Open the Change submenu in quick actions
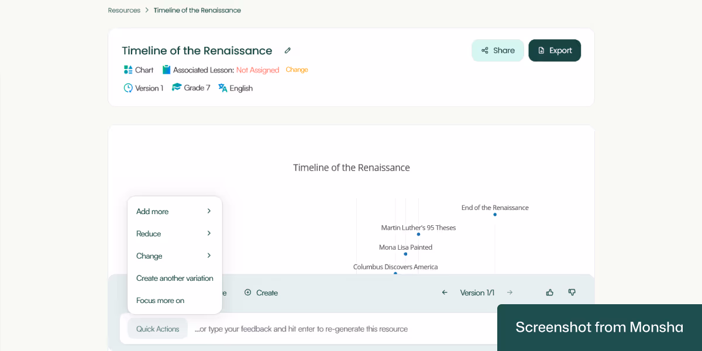The width and height of the screenshot is (702, 351). (x=174, y=256)
